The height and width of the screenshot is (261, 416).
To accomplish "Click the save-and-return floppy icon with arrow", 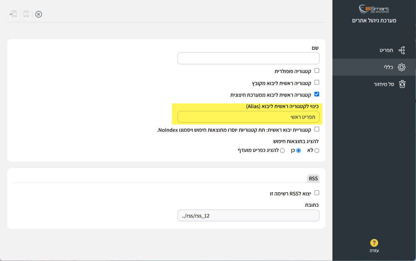I will [x=13, y=14].
